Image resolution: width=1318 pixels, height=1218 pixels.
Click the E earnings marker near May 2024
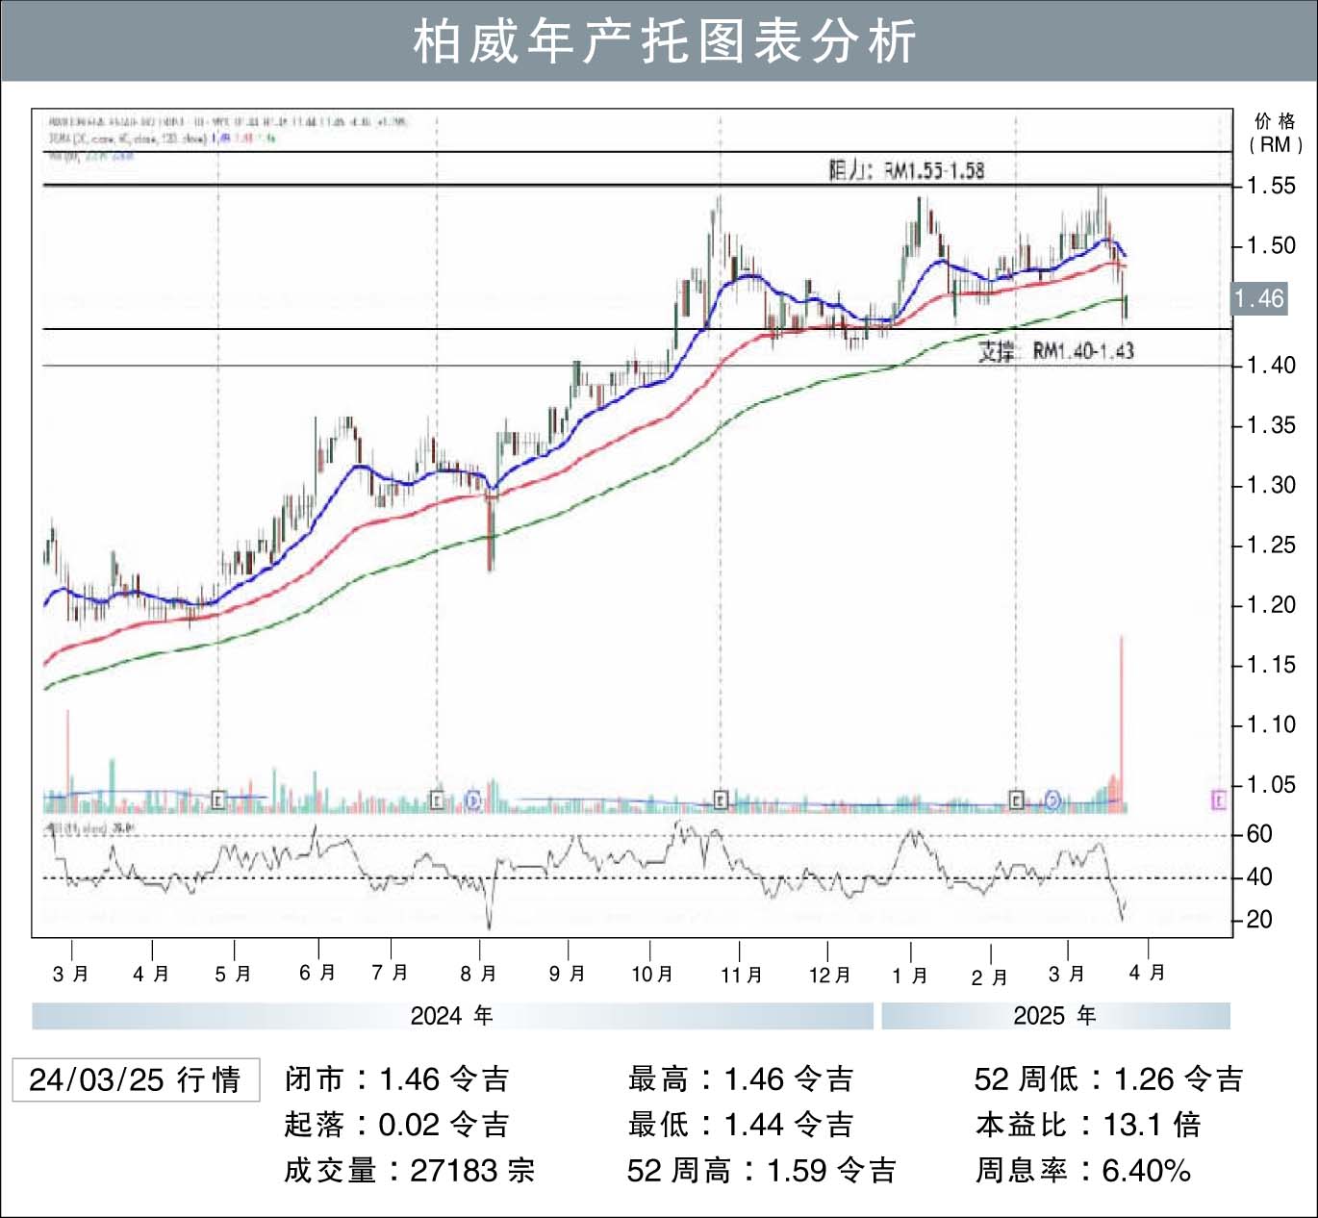[x=218, y=799]
